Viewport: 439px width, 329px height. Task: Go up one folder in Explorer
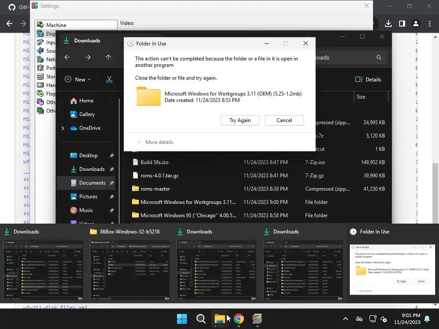(x=108, y=57)
